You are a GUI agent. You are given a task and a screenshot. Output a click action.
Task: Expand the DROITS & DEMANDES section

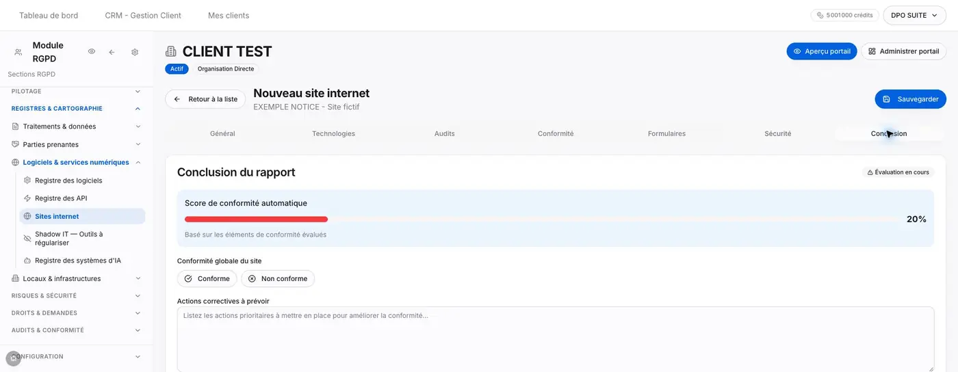[77, 313]
